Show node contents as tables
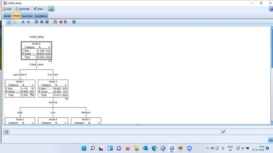Screen dimensions: 273x153 36,22
